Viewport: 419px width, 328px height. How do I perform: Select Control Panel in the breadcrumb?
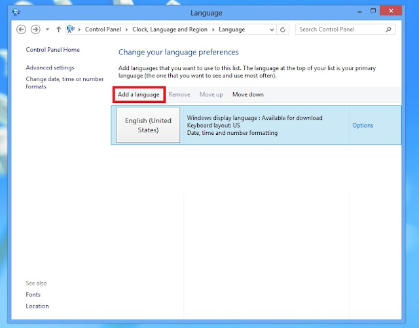[x=103, y=29]
